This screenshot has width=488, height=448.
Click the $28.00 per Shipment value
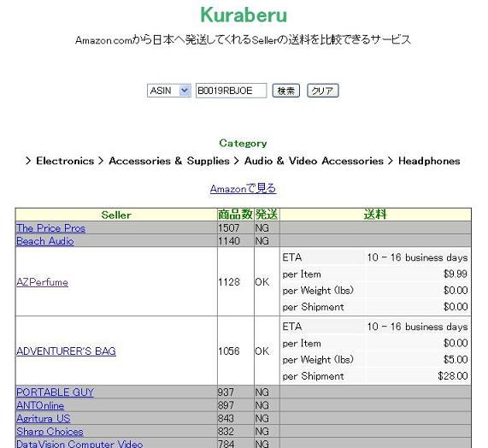pos(453,376)
